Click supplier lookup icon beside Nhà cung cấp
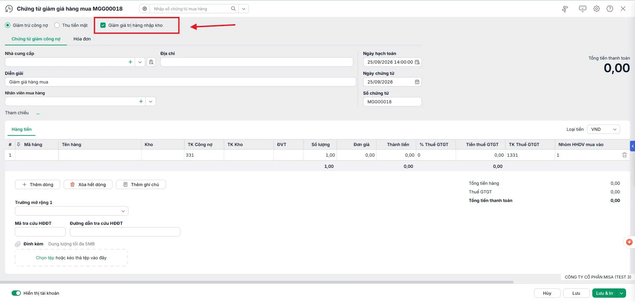Screen dimensions: 635x302 pyautogui.click(x=151, y=62)
